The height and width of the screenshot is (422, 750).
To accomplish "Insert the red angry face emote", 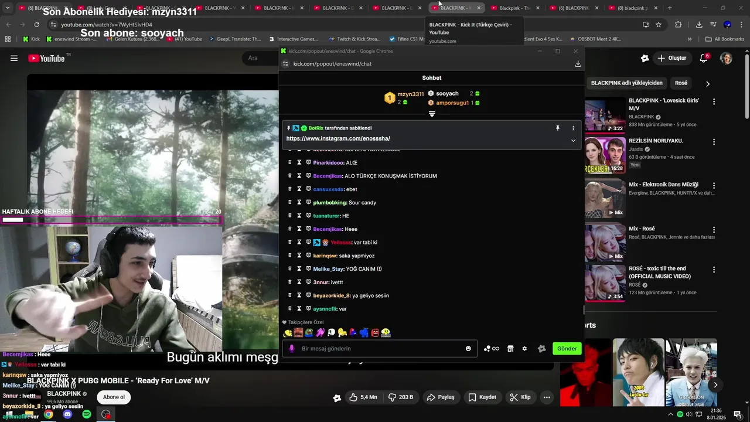I will click(375, 332).
